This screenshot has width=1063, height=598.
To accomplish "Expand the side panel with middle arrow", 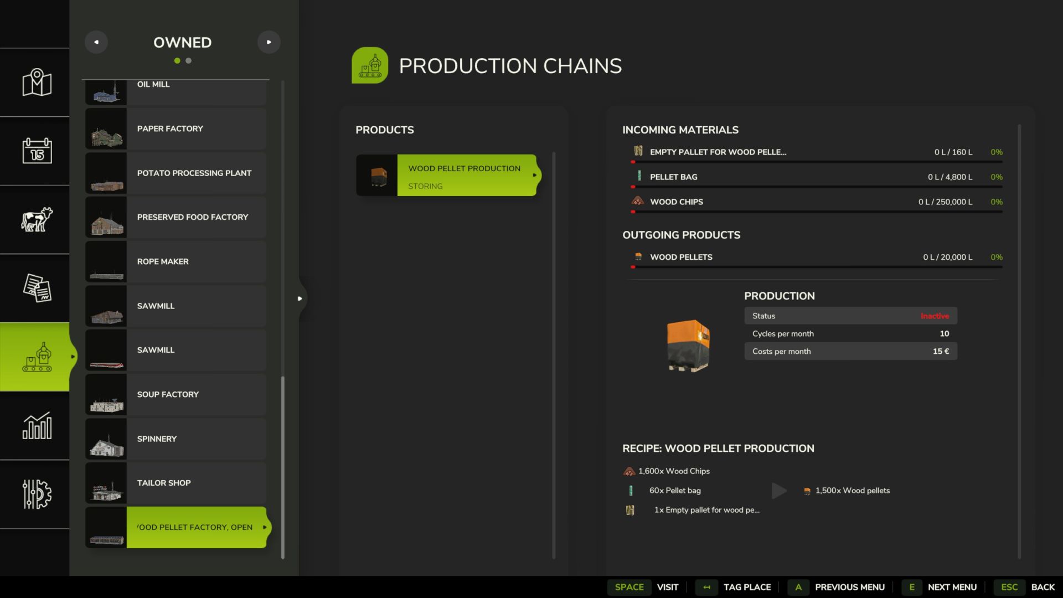I will 300,298.
